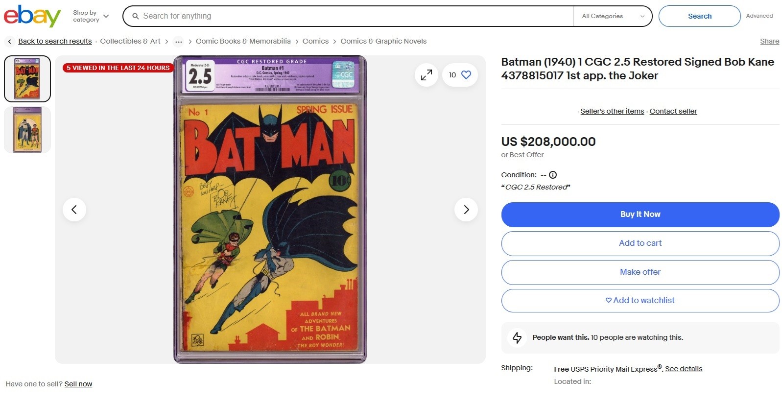The height and width of the screenshot is (404, 782).
Task: Go to Comics & Graphic Novels breadcrumb
Action: point(383,42)
